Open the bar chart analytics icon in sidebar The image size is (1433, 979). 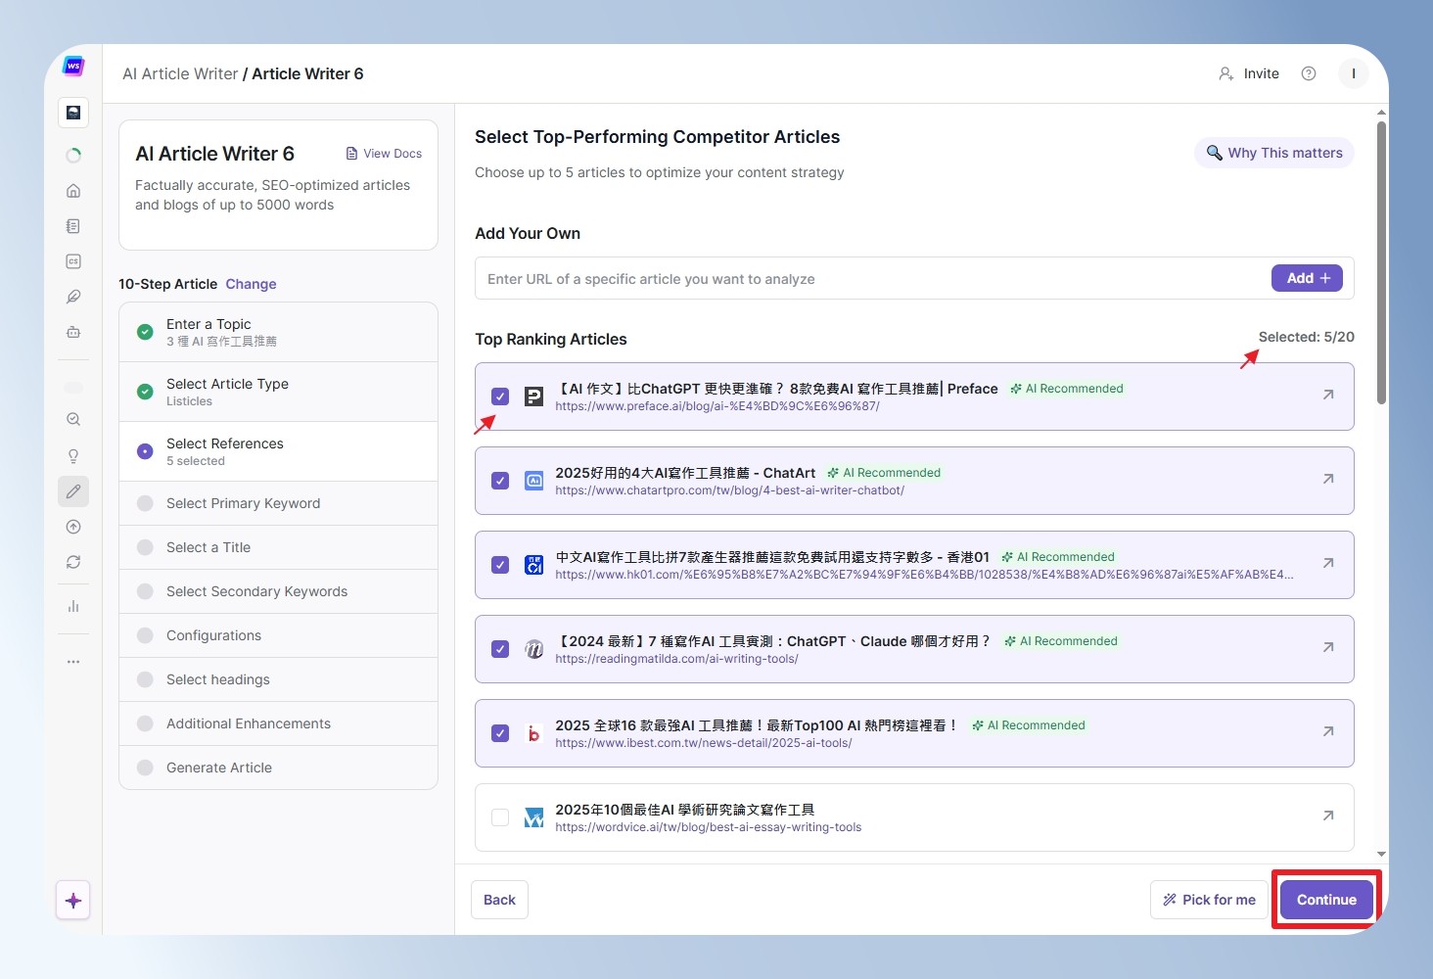click(x=73, y=607)
